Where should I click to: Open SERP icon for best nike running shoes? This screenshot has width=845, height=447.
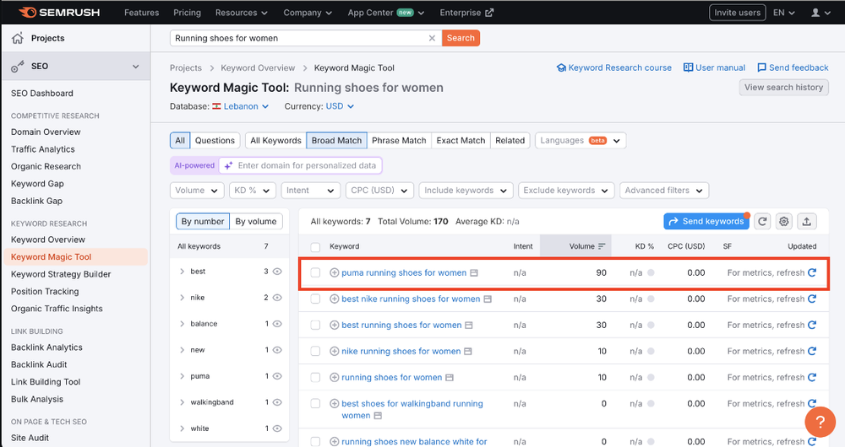(488, 299)
